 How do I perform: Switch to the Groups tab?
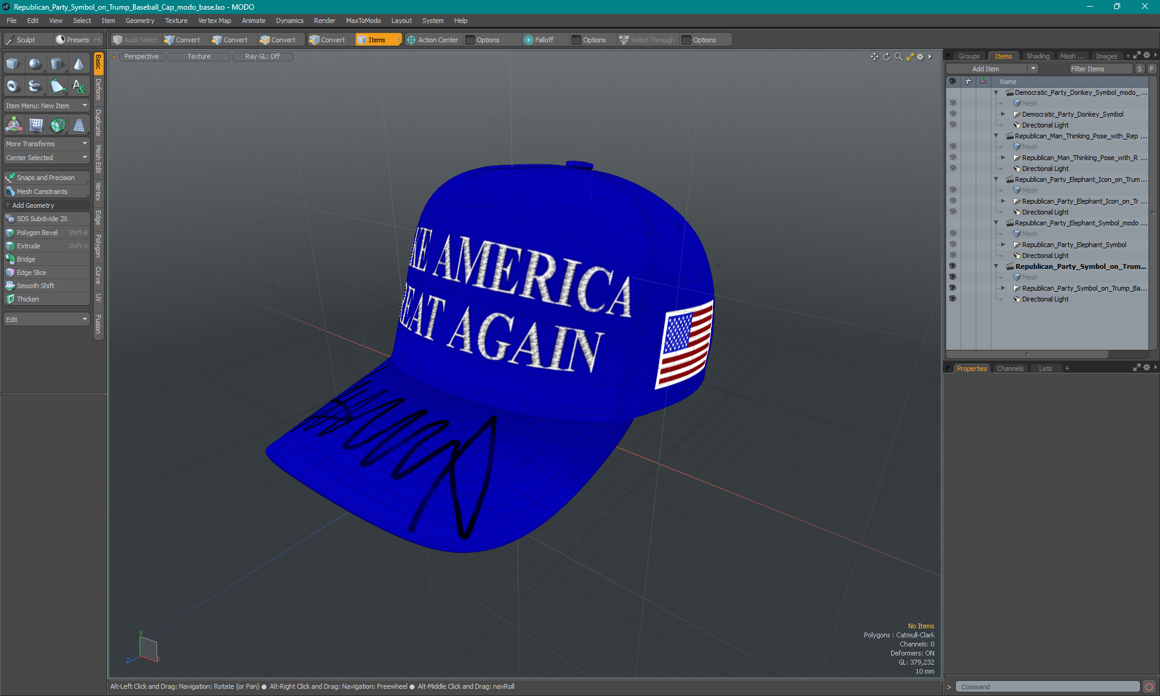(969, 56)
